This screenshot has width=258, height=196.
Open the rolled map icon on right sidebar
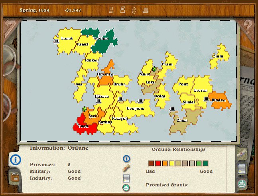242,154
